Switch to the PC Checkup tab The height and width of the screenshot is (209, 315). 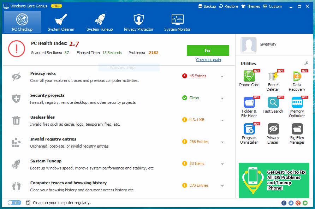[22, 22]
